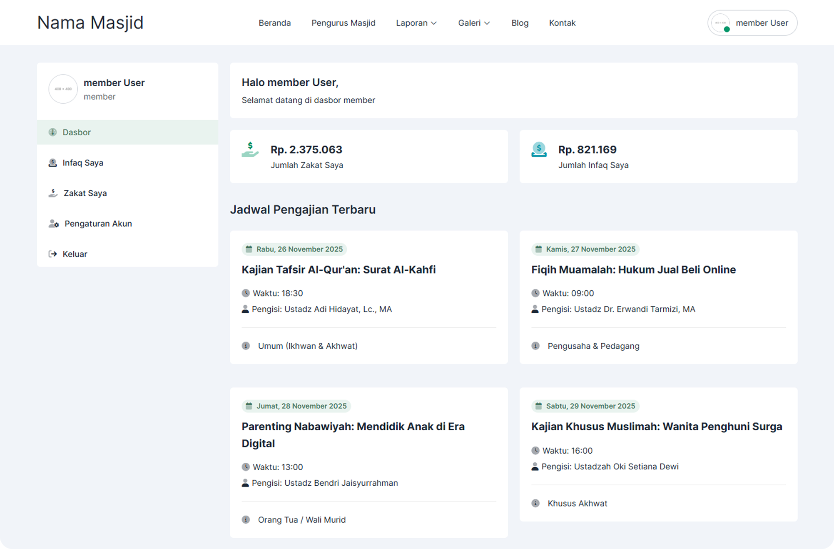Go to the Blog menu item
Screen dimensions: 834x549
pos(520,23)
